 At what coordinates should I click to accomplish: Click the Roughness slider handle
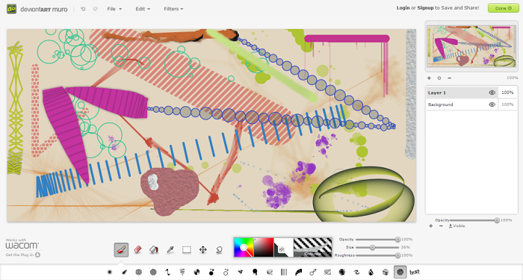click(x=397, y=255)
